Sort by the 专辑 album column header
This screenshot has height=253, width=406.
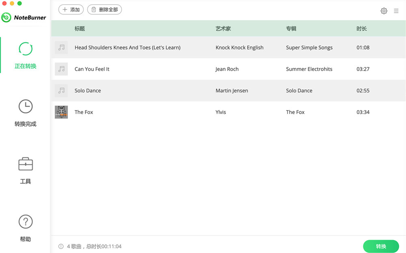point(291,29)
